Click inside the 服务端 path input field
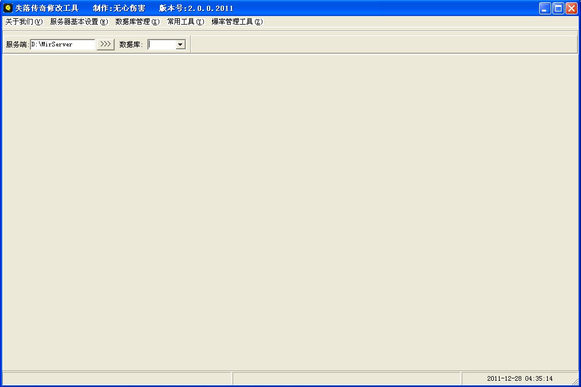Image resolution: width=581 pixels, height=387 pixels. (63, 44)
